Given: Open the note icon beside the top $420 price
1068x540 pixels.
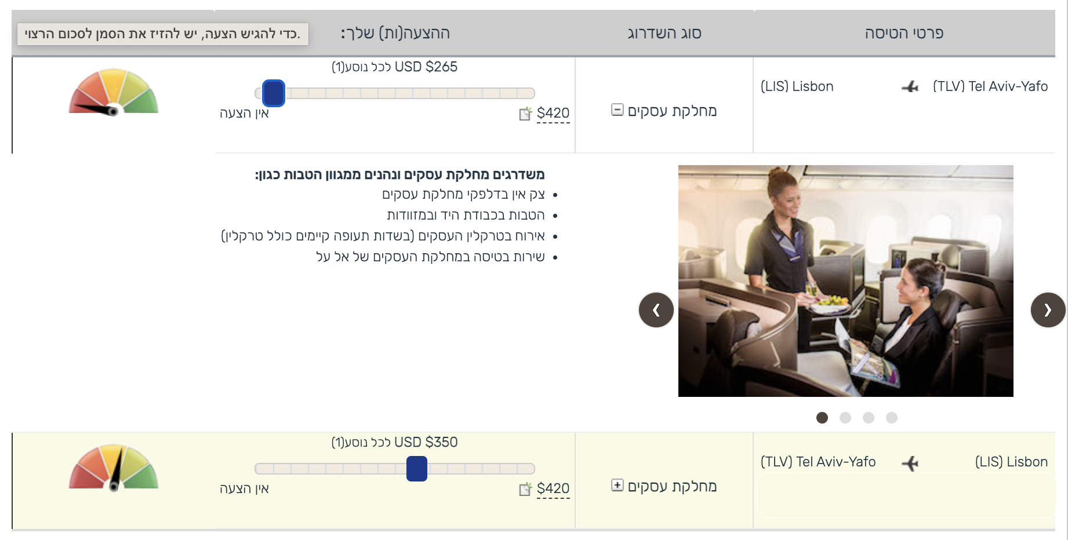Looking at the screenshot, I should (525, 114).
